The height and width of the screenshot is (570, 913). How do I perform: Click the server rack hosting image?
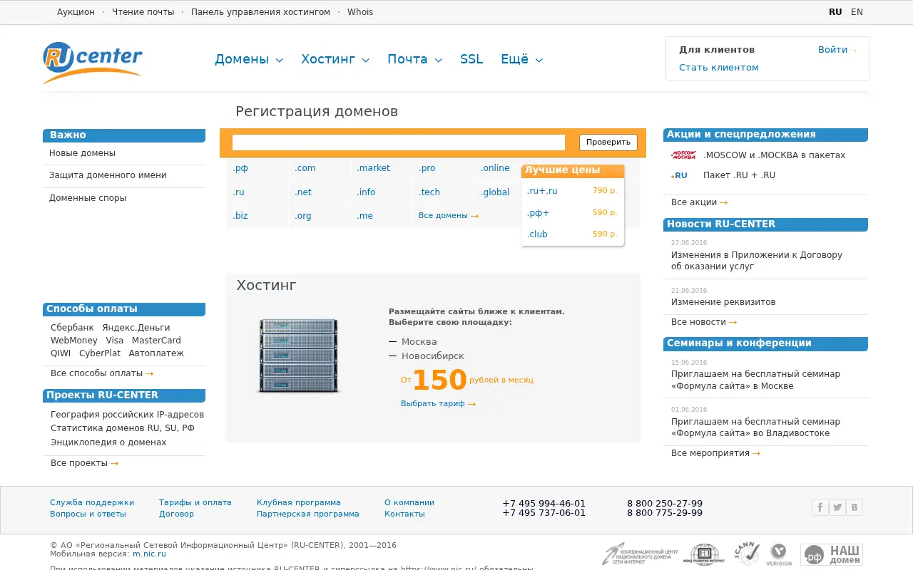[x=298, y=356]
